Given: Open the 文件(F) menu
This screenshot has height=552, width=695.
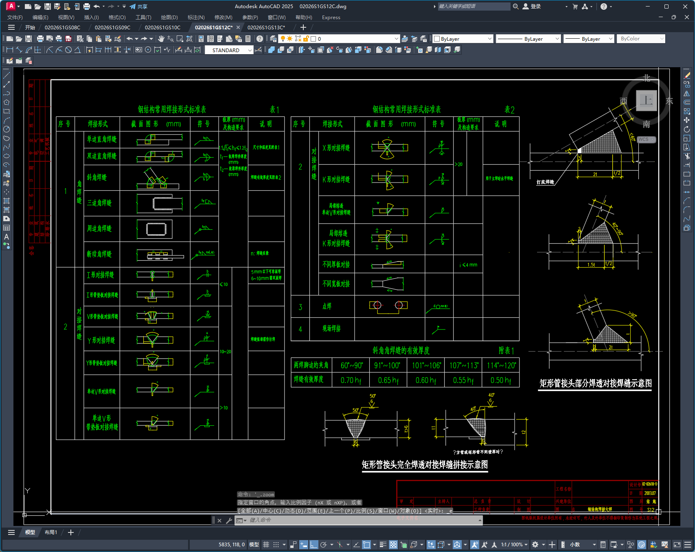Looking at the screenshot, I should [15, 17].
